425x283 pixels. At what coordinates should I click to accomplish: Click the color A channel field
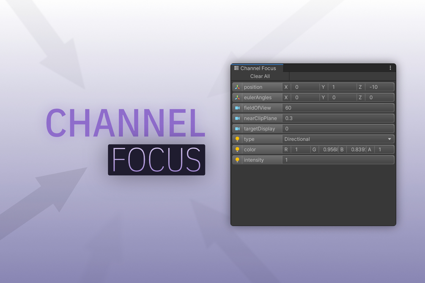[x=384, y=150]
